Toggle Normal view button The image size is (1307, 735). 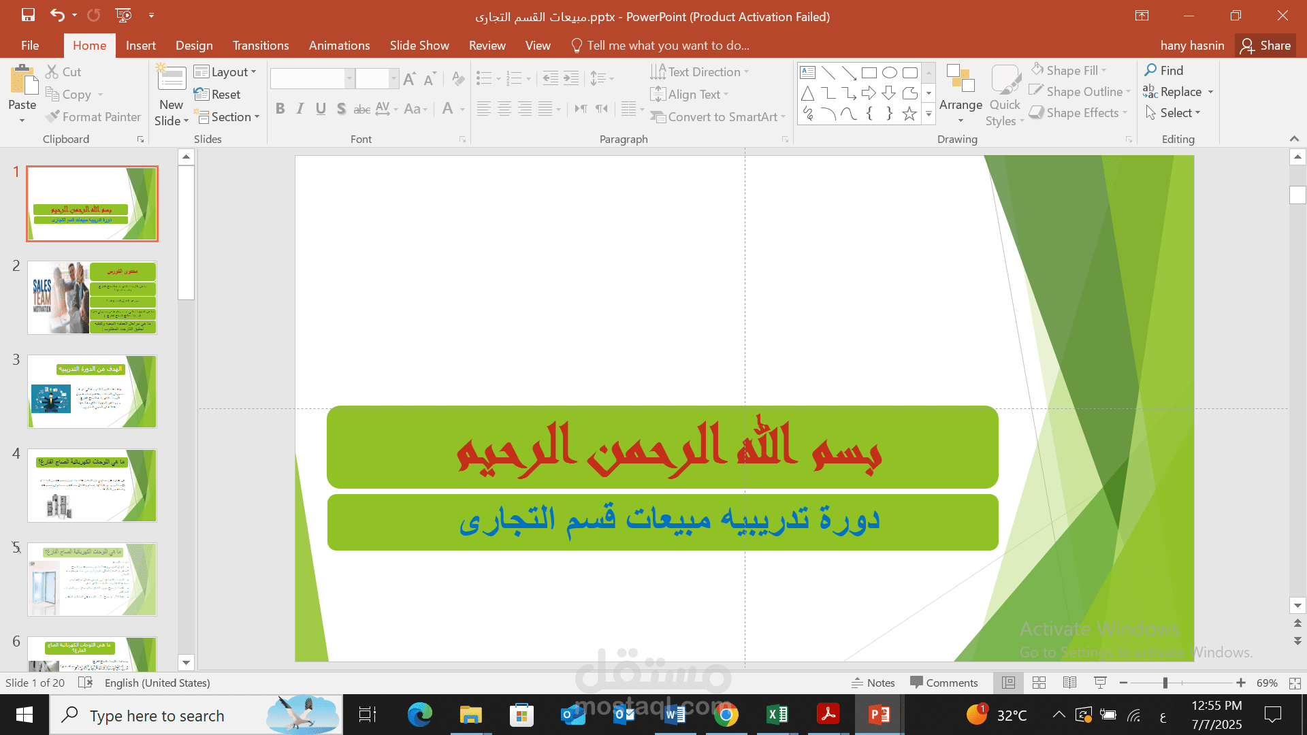[1008, 683]
